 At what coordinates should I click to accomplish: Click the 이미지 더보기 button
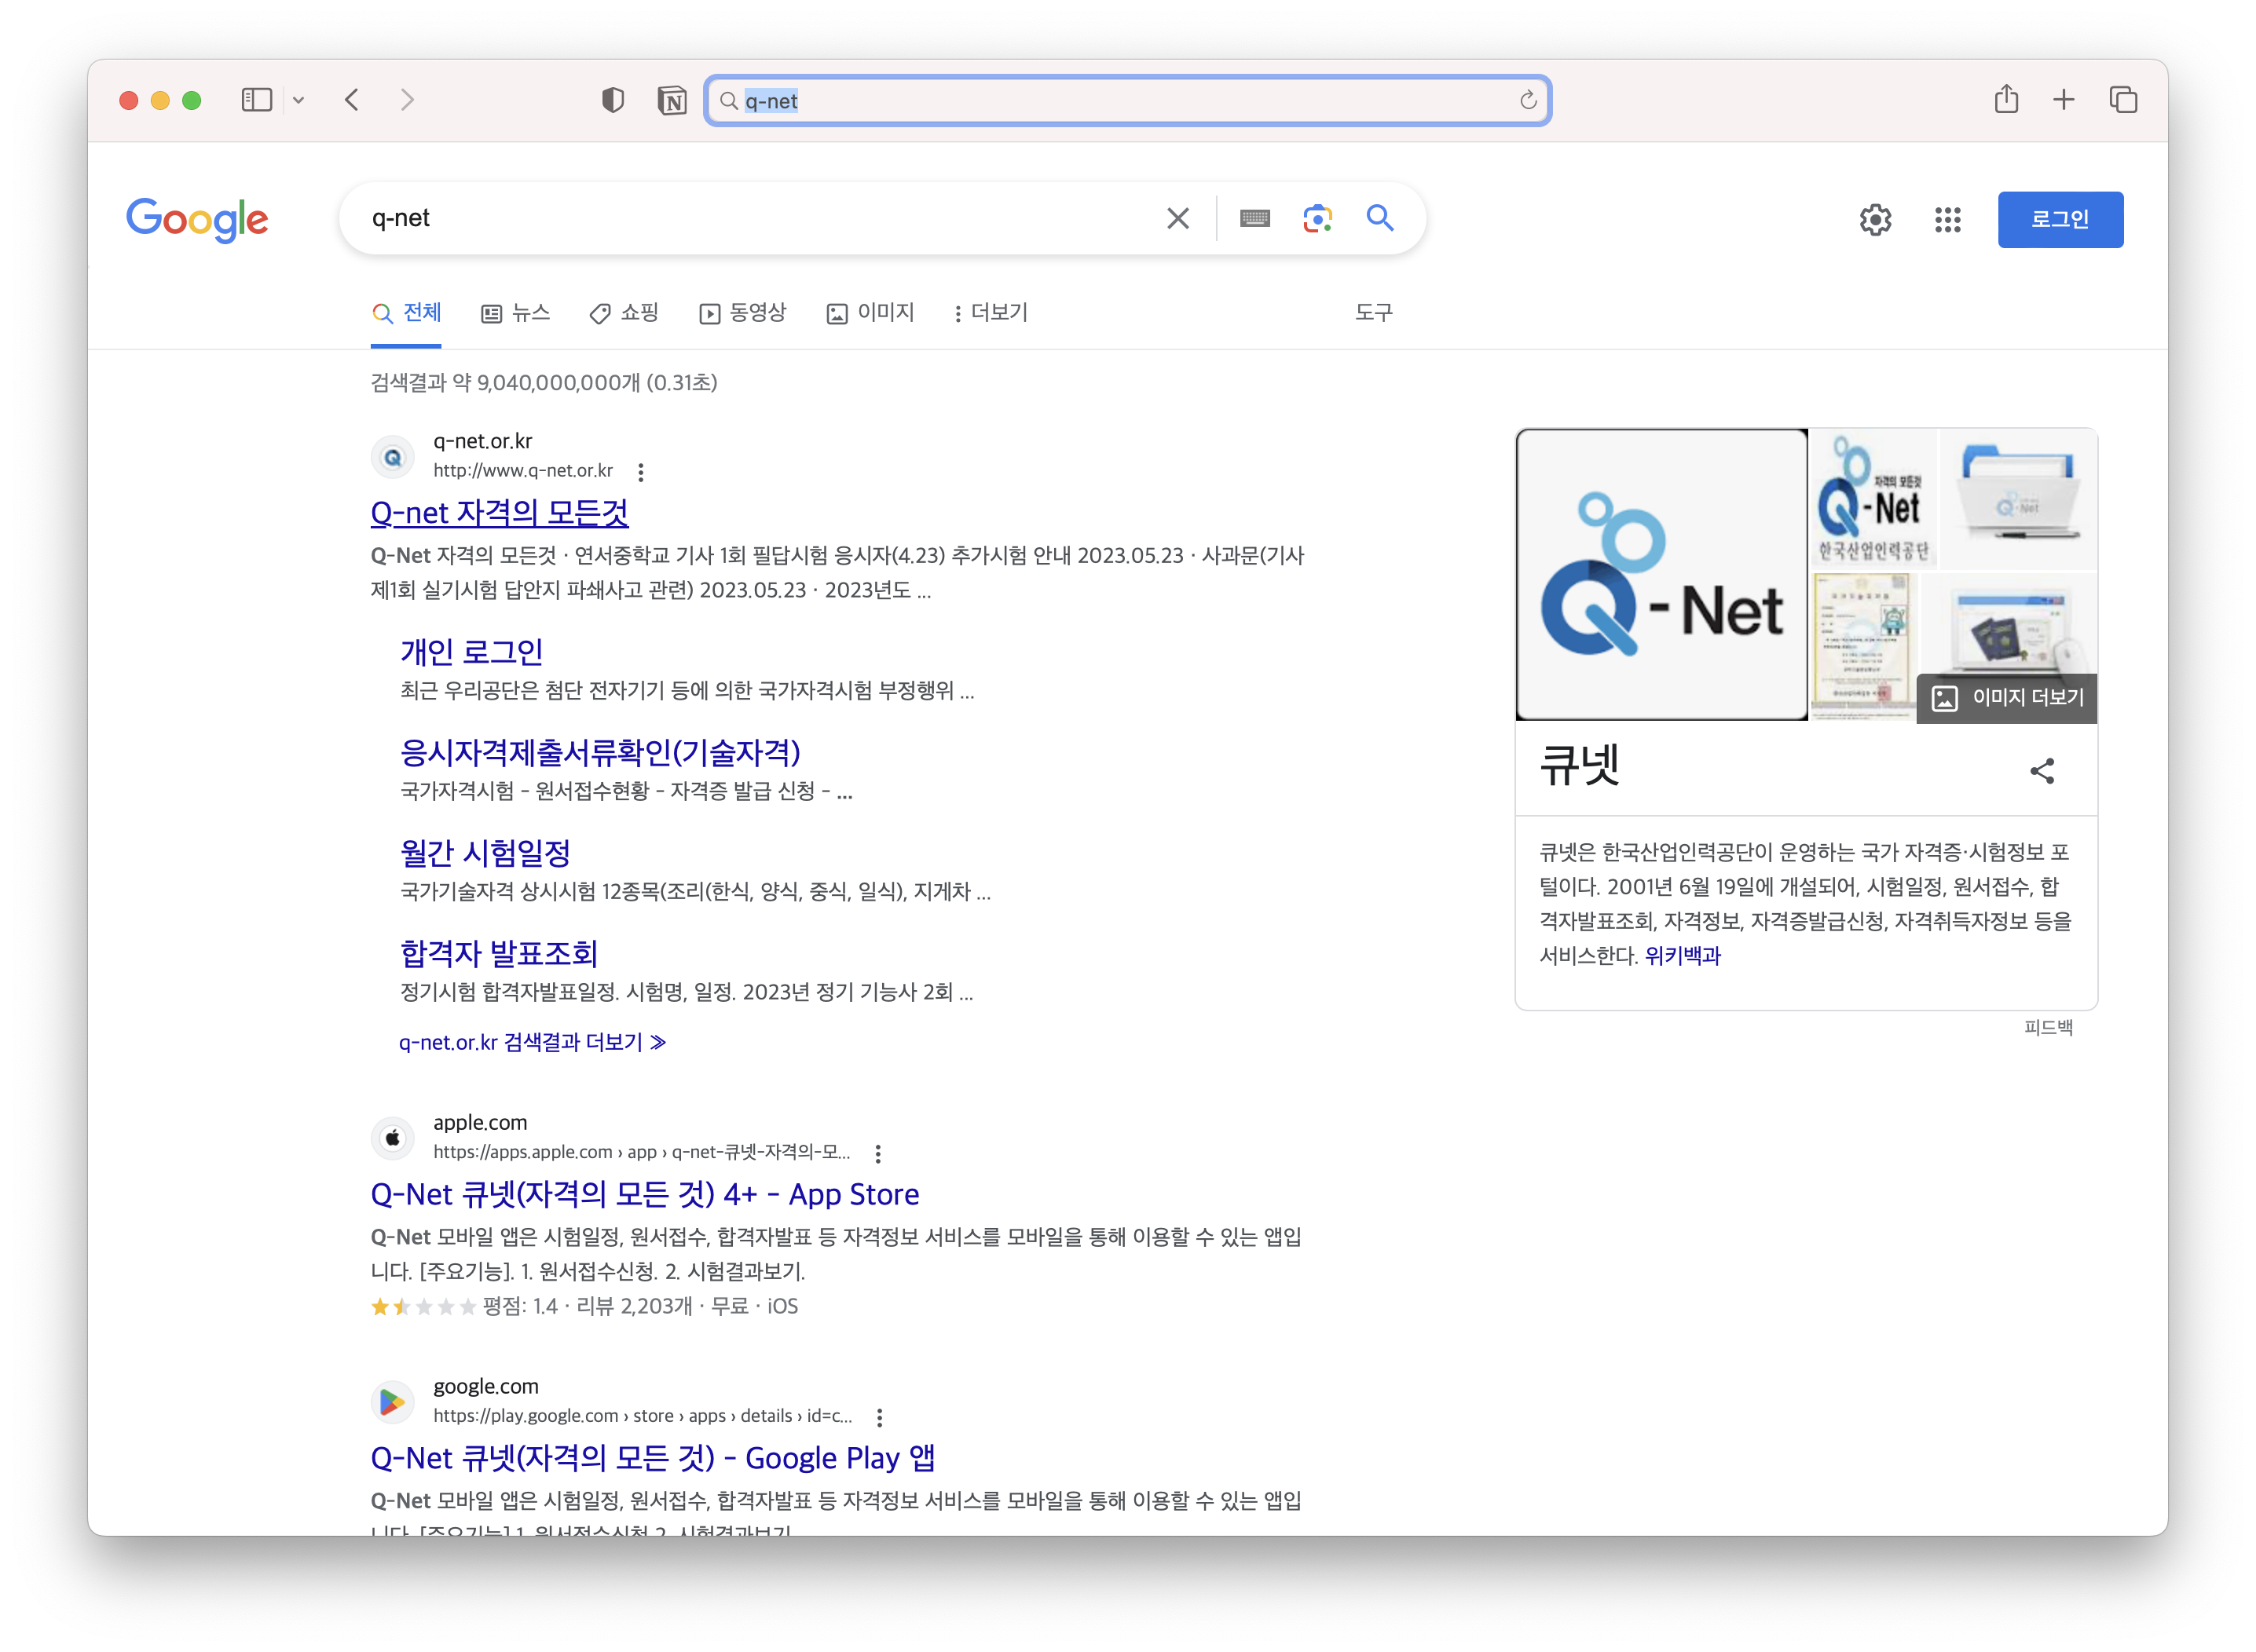[x=2007, y=697]
